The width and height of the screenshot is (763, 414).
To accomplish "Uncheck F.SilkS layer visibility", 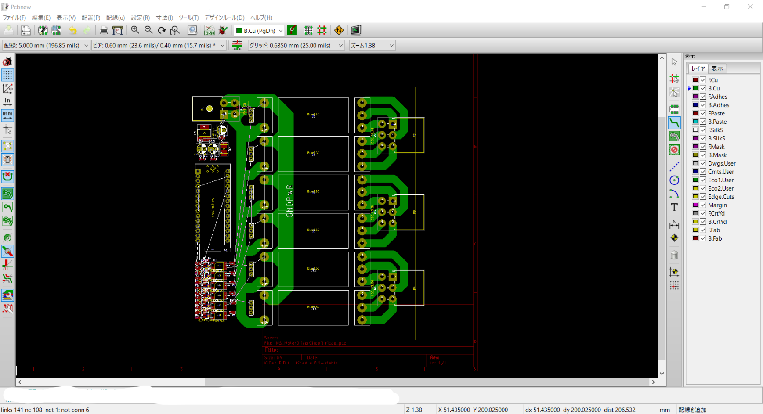I will click(703, 130).
